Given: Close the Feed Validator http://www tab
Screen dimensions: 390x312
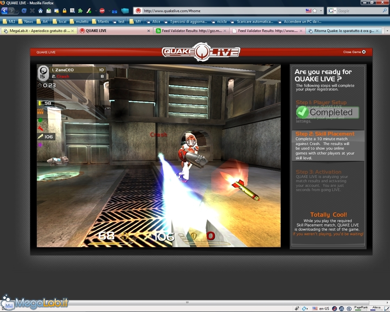Looking at the screenshot, I should pos(301,31).
